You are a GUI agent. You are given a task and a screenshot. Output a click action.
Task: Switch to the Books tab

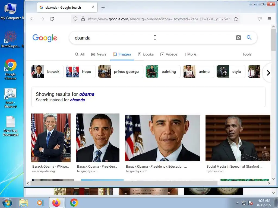point(146,54)
